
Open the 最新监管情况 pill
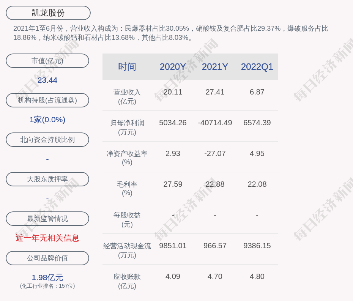(x=47, y=219)
